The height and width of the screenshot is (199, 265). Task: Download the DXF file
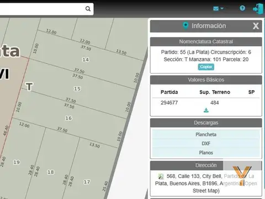point(206,143)
